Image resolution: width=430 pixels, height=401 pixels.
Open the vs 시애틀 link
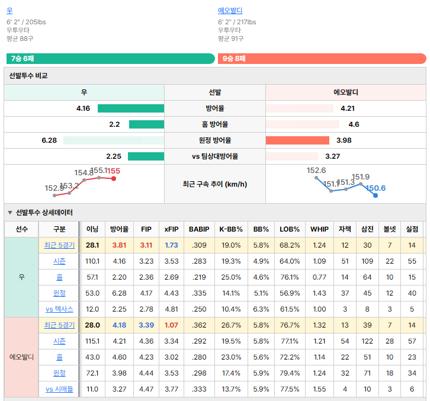[59, 389]
